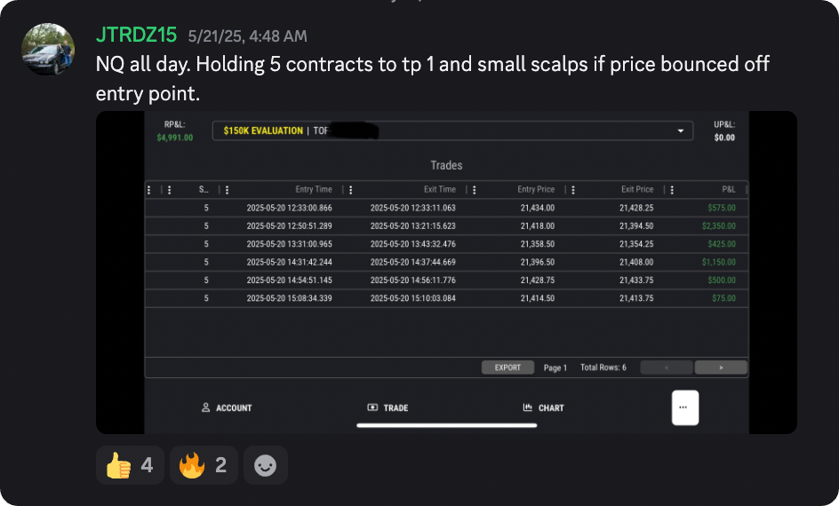Open the add reaction smiley picker
This screenshot has height=506, width=839.
265,465
